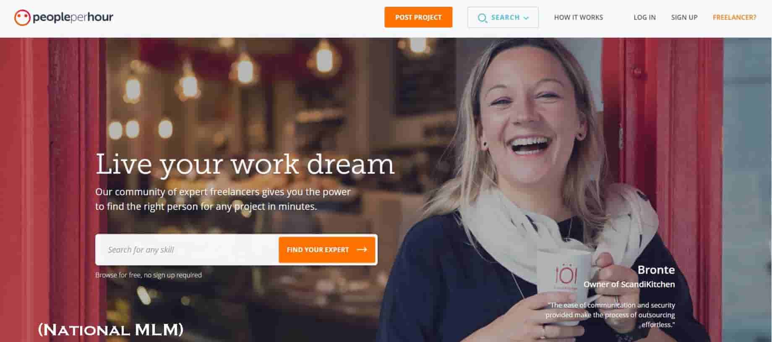
Task: Click the 'Live your work dream' headline
Action: 245,164
